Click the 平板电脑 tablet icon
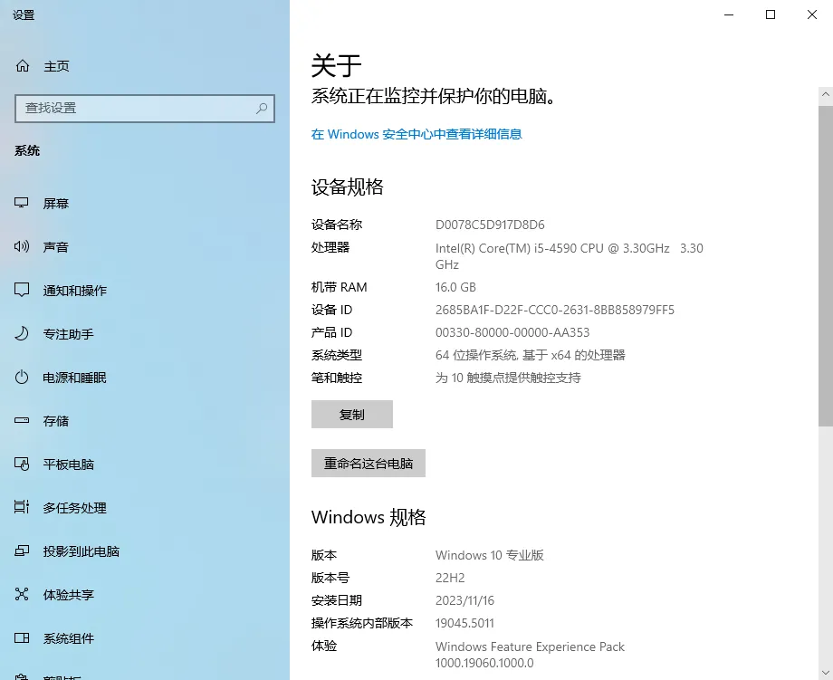This screenshot has width=833, height=680. click(21, 464)
